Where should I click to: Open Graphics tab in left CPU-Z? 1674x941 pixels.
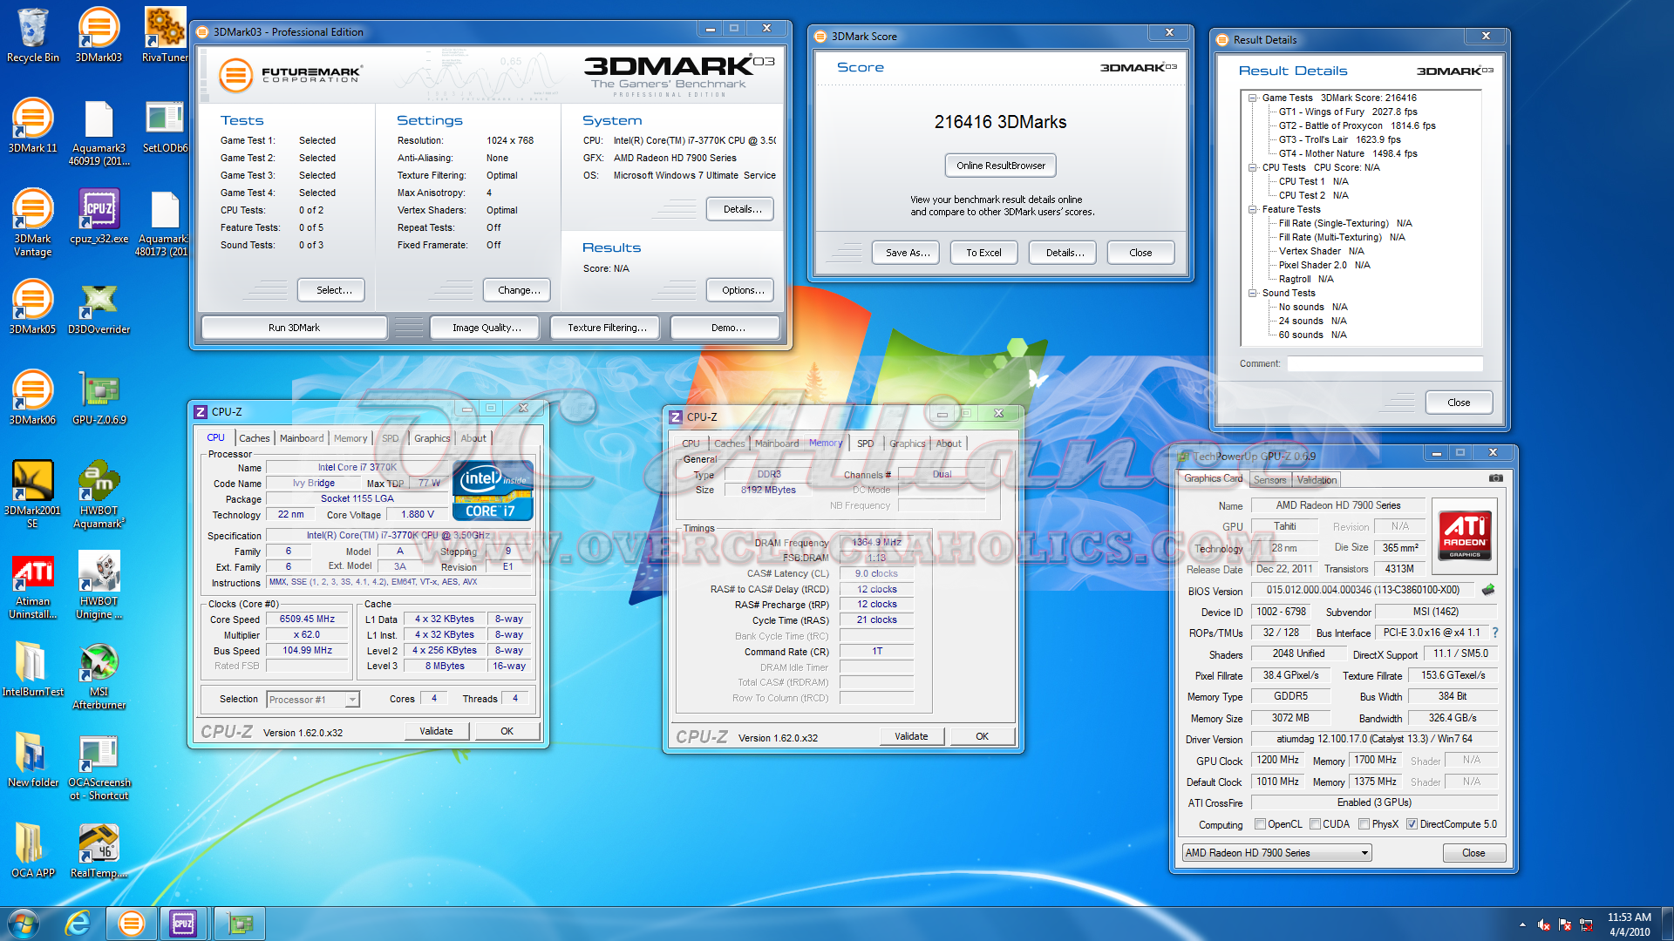tap(432, 438)
